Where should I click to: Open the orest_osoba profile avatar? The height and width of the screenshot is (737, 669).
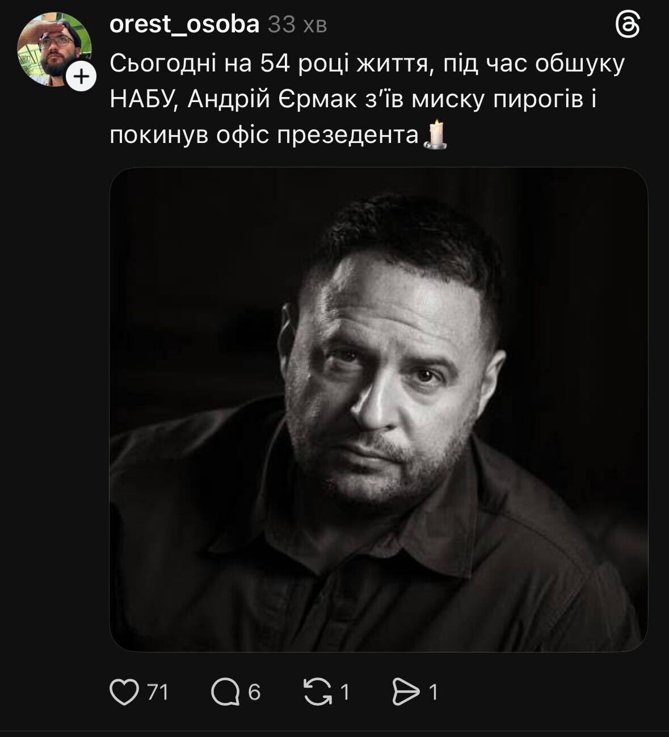click(x=54, y=49)
